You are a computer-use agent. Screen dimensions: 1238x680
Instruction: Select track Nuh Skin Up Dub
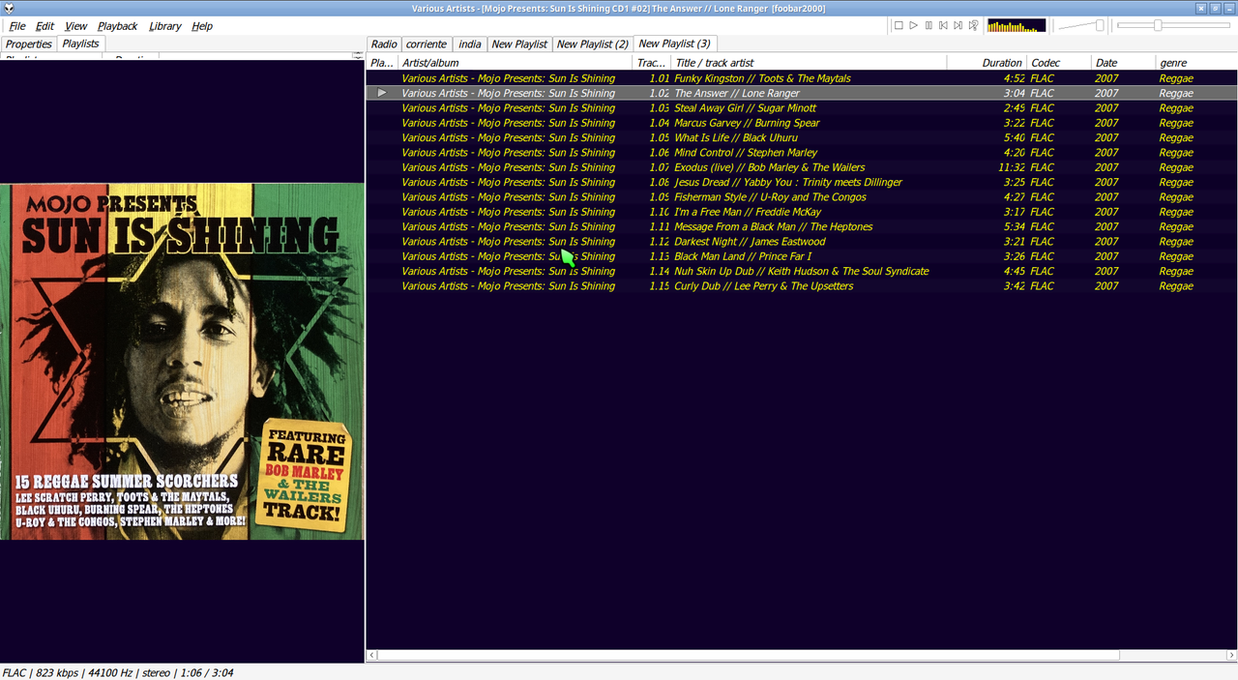(x=801, y=271)
